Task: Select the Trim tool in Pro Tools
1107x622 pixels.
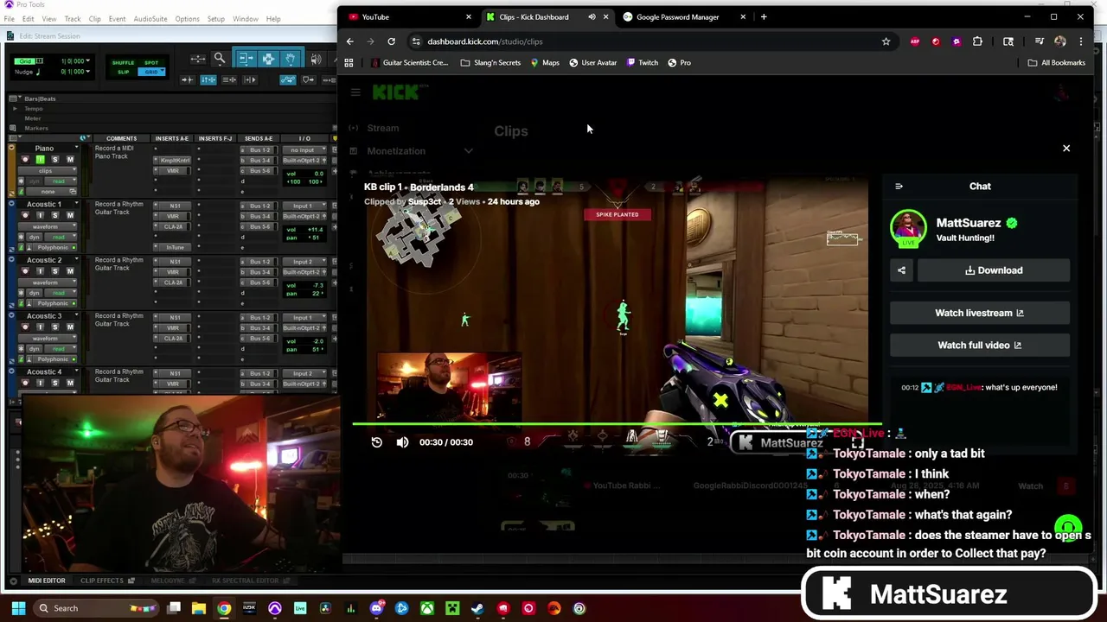Action: (x=245, y=59)
